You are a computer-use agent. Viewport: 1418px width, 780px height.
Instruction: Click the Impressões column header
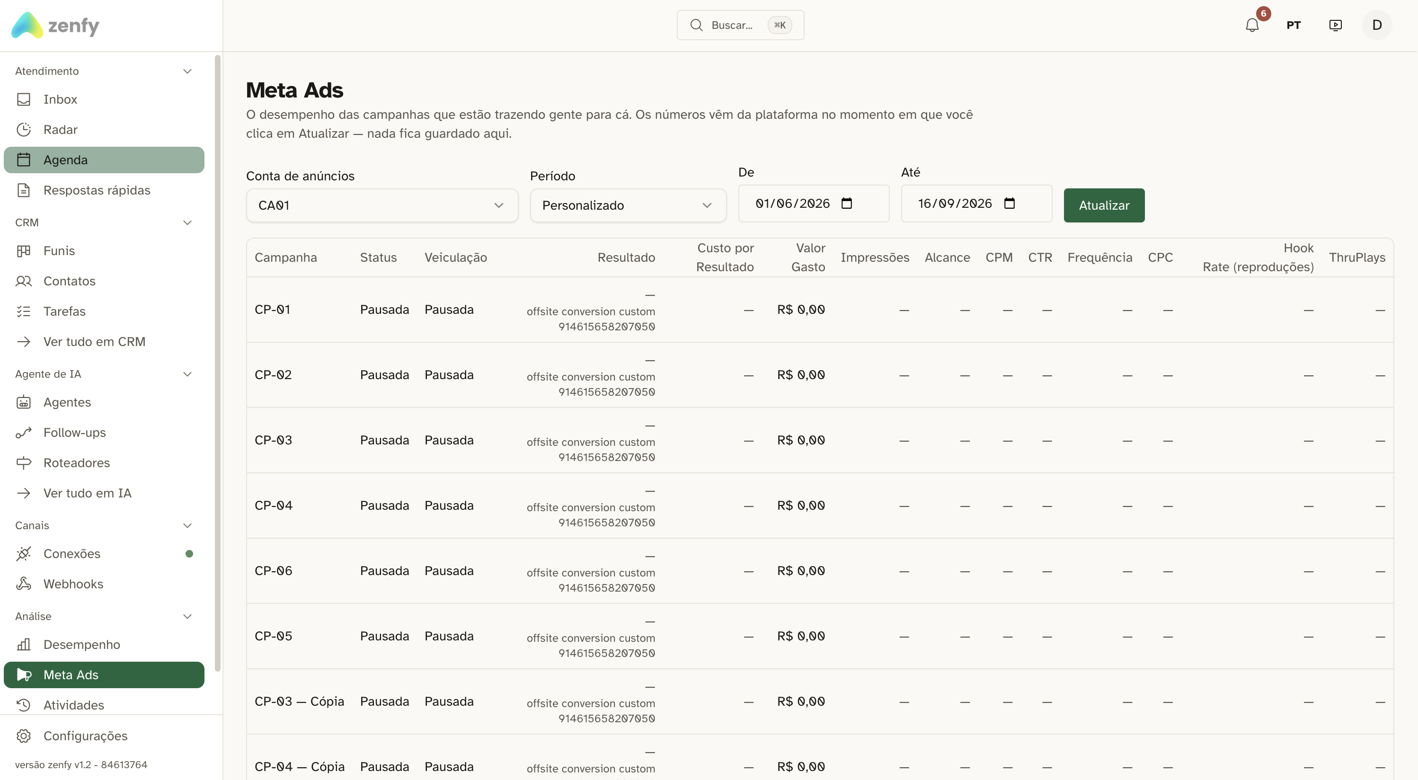coord(875,257)
